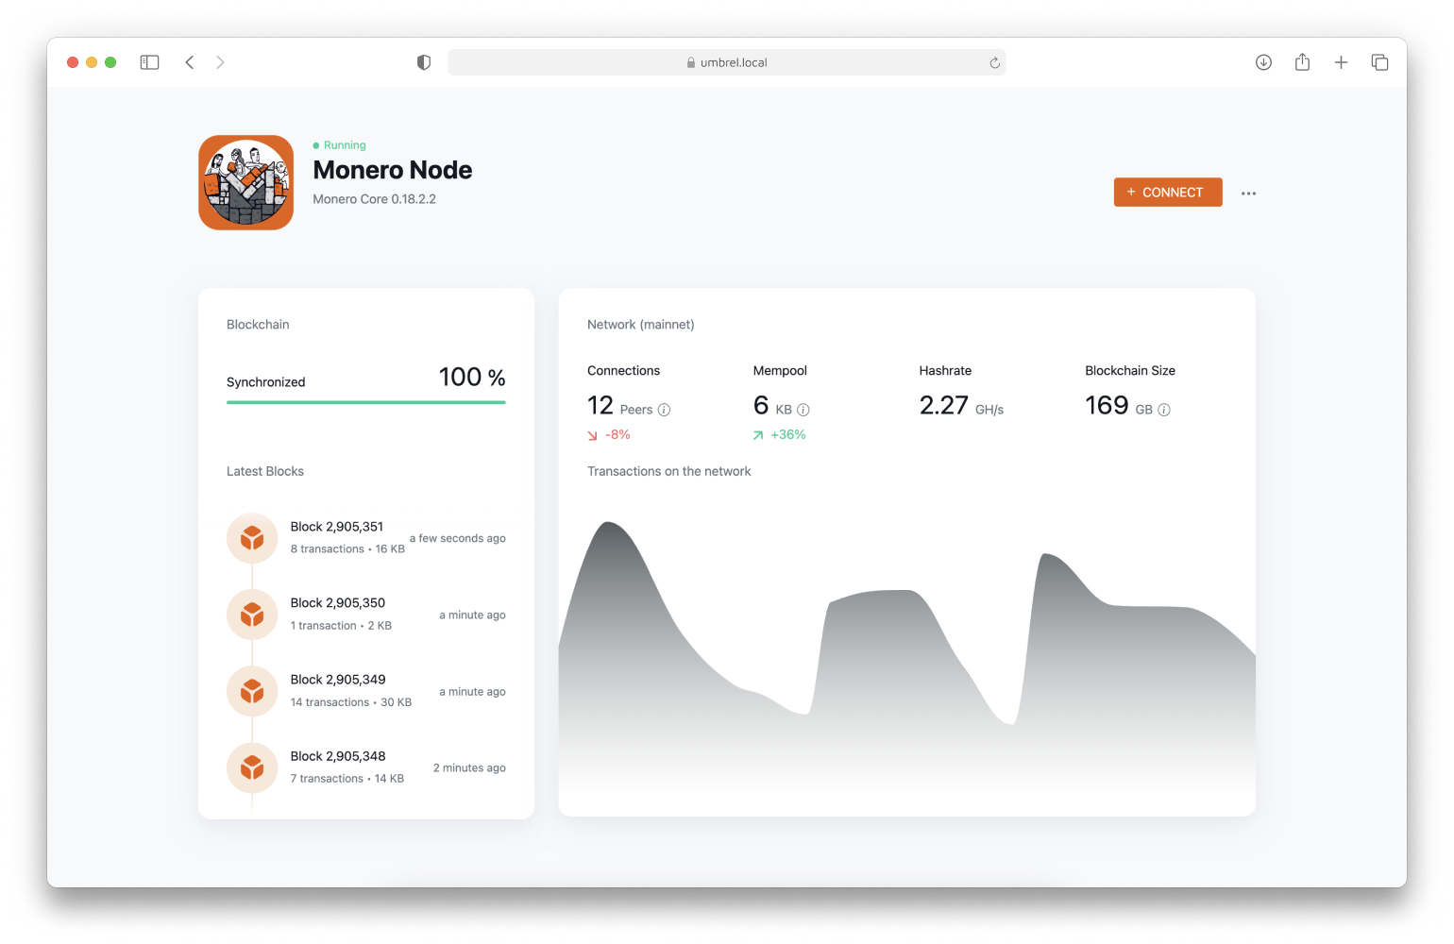Click cube icon for Block 2,905,349
The width and height of the screenshot is (1454, 944).
point(252,691)
